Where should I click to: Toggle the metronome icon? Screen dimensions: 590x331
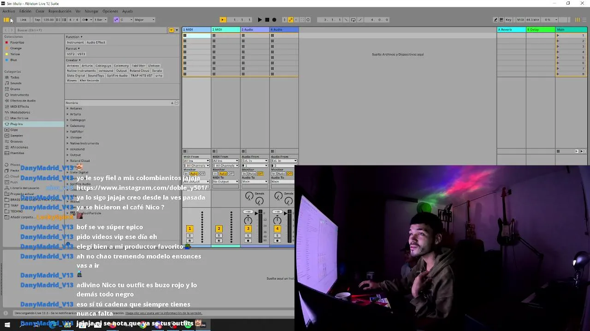point(85,20)
